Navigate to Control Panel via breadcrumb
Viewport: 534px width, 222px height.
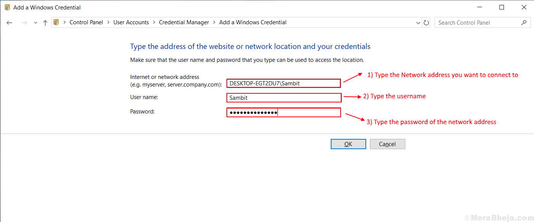pyautogui.click(x=86, y=22)
